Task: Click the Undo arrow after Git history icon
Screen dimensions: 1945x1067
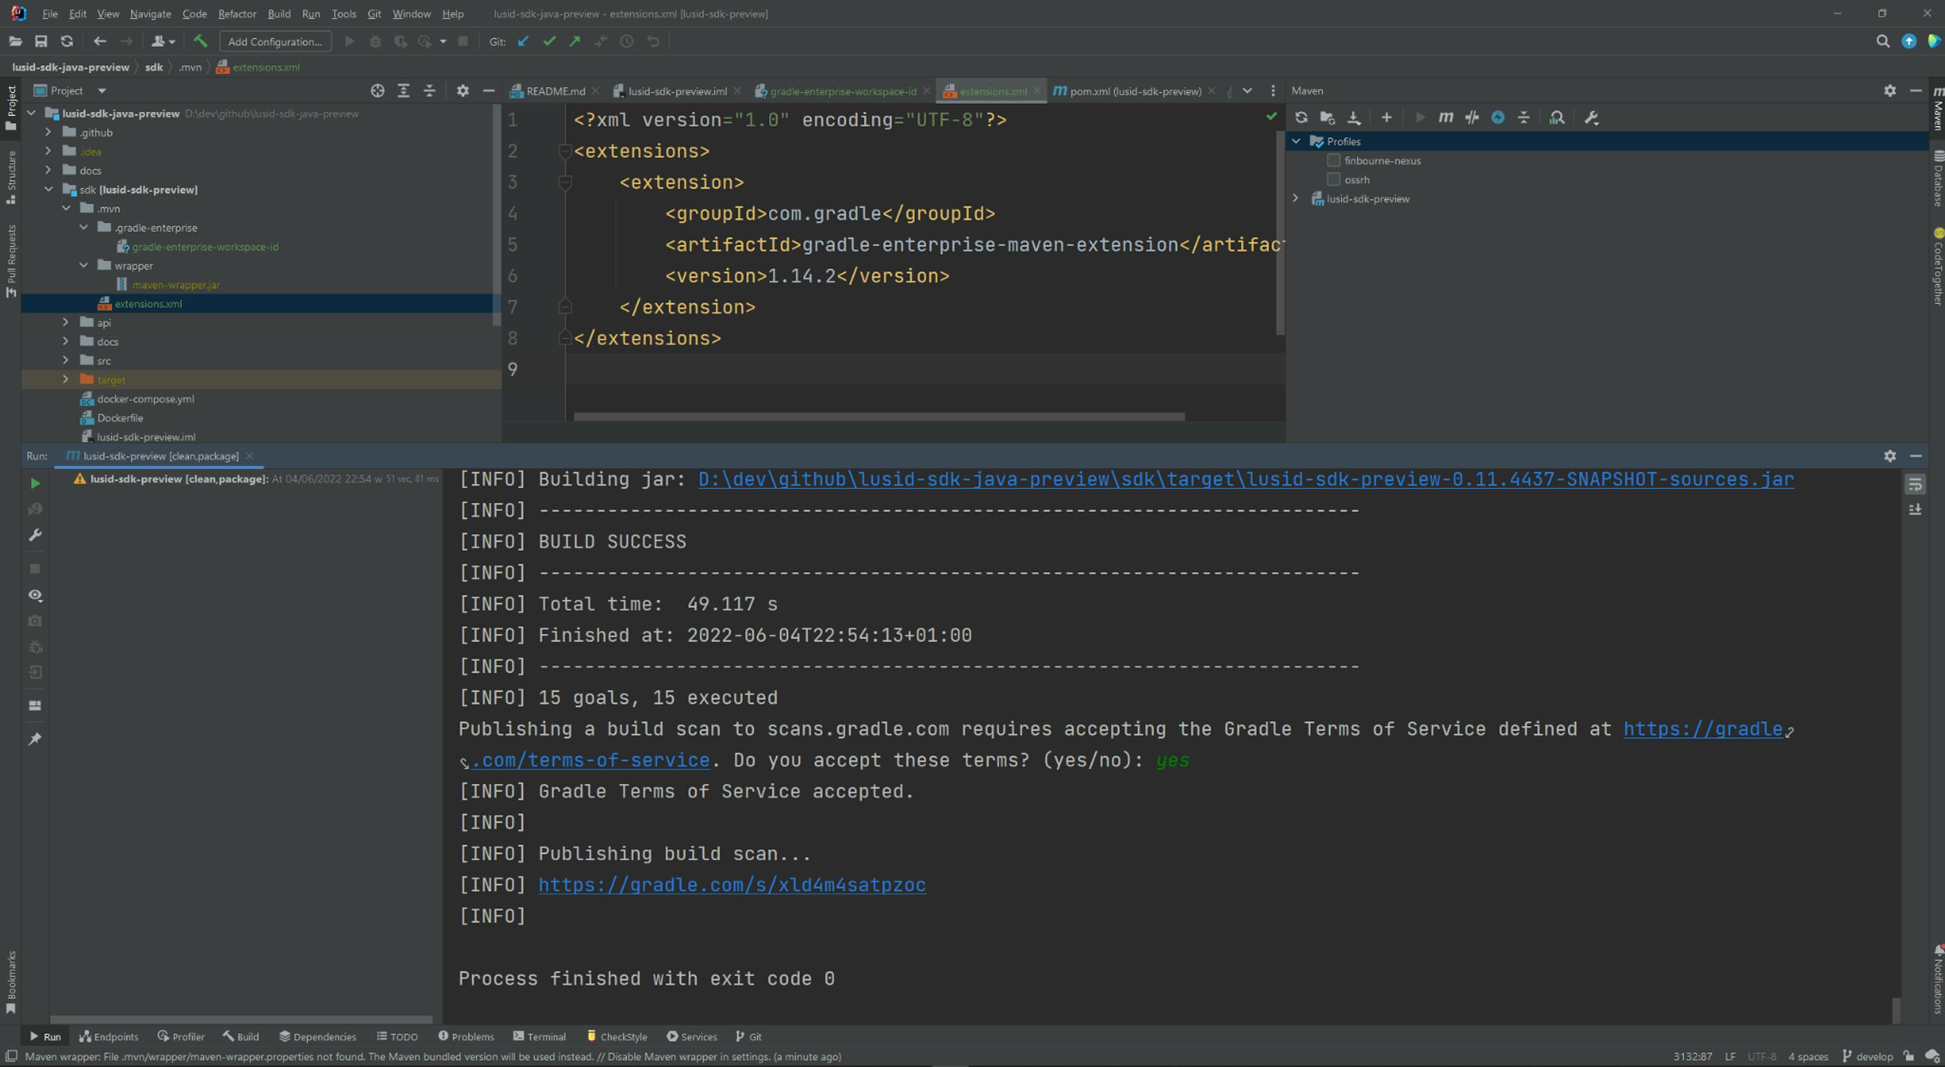Action: pyautogui.click(x=653, y=41)
